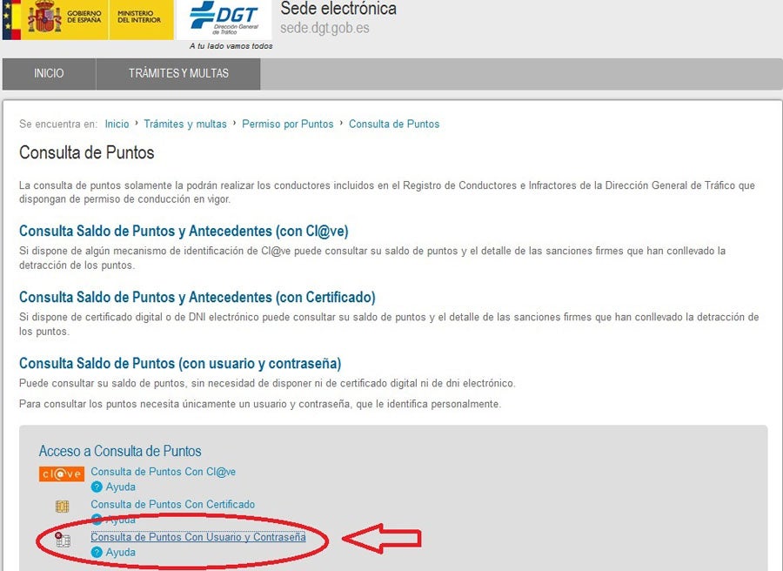Screen dimensions: 783x571
Task: Click the DGT Dirección General de Tráfico logo
Action: point(224,19)
